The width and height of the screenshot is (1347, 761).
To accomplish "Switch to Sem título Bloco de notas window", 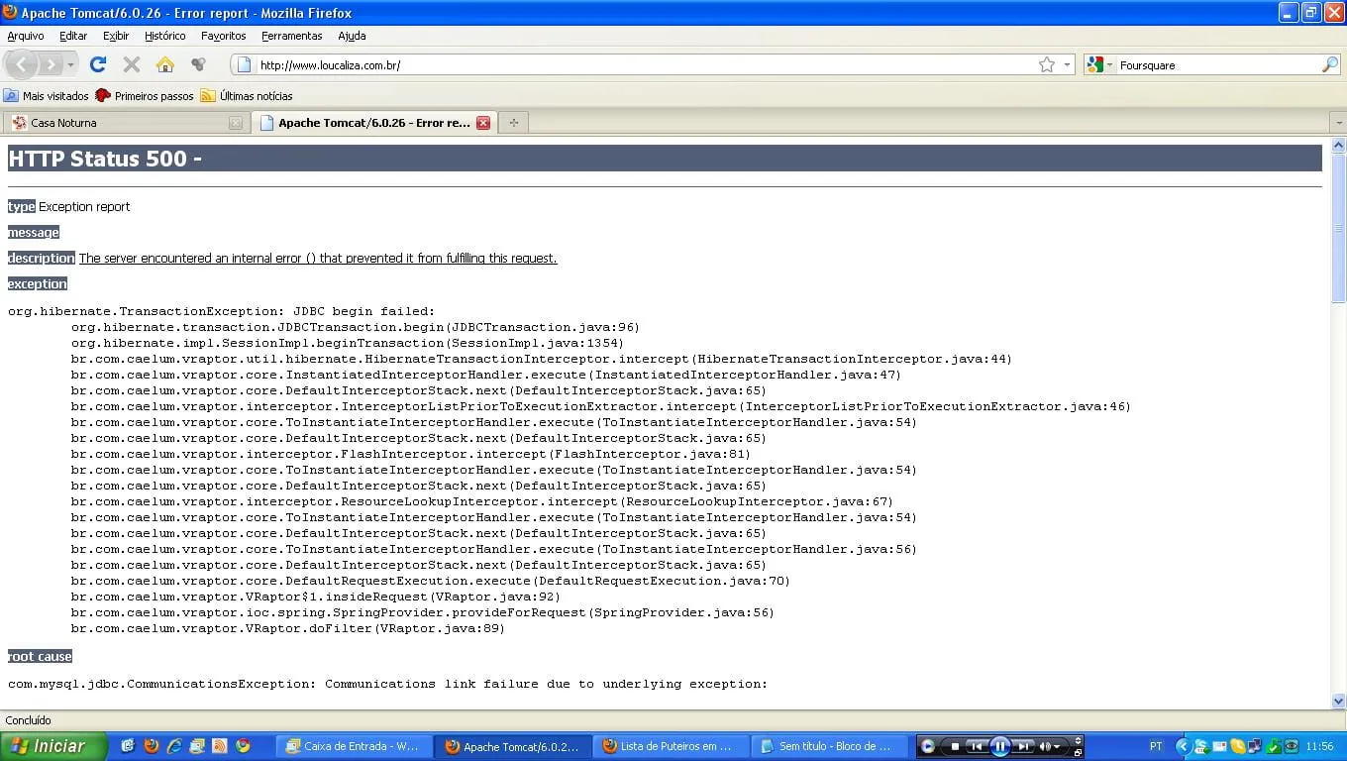I will point(830,746).
